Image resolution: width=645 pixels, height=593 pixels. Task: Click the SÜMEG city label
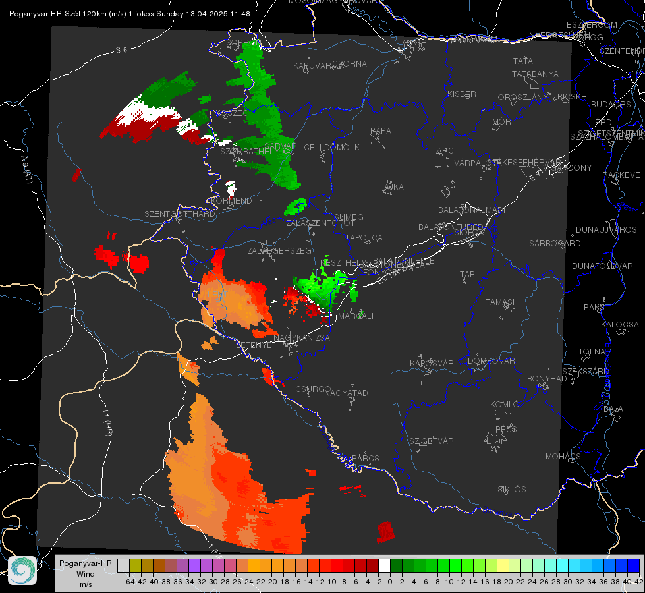[x=349, y=217]
